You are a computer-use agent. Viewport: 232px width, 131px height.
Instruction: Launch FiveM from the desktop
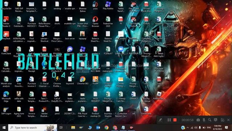(x=95, y=80)
